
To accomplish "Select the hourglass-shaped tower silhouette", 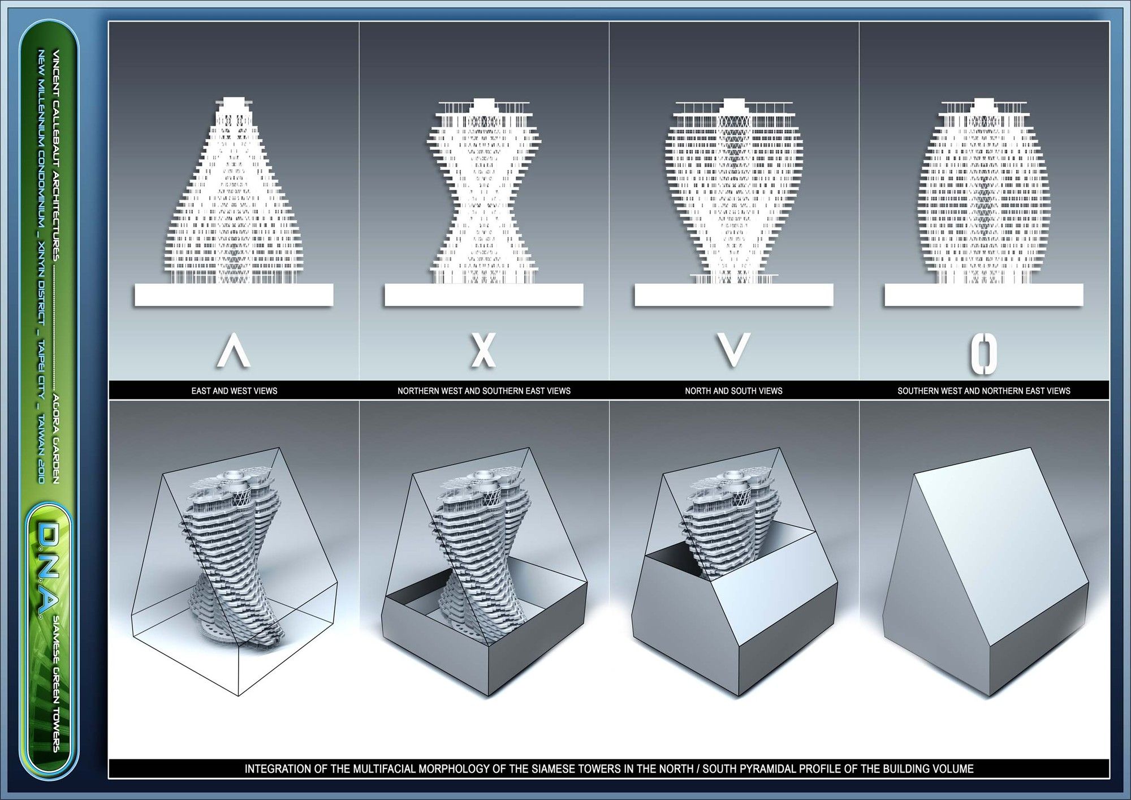I will pyautogui.click(x=484, y=192).
